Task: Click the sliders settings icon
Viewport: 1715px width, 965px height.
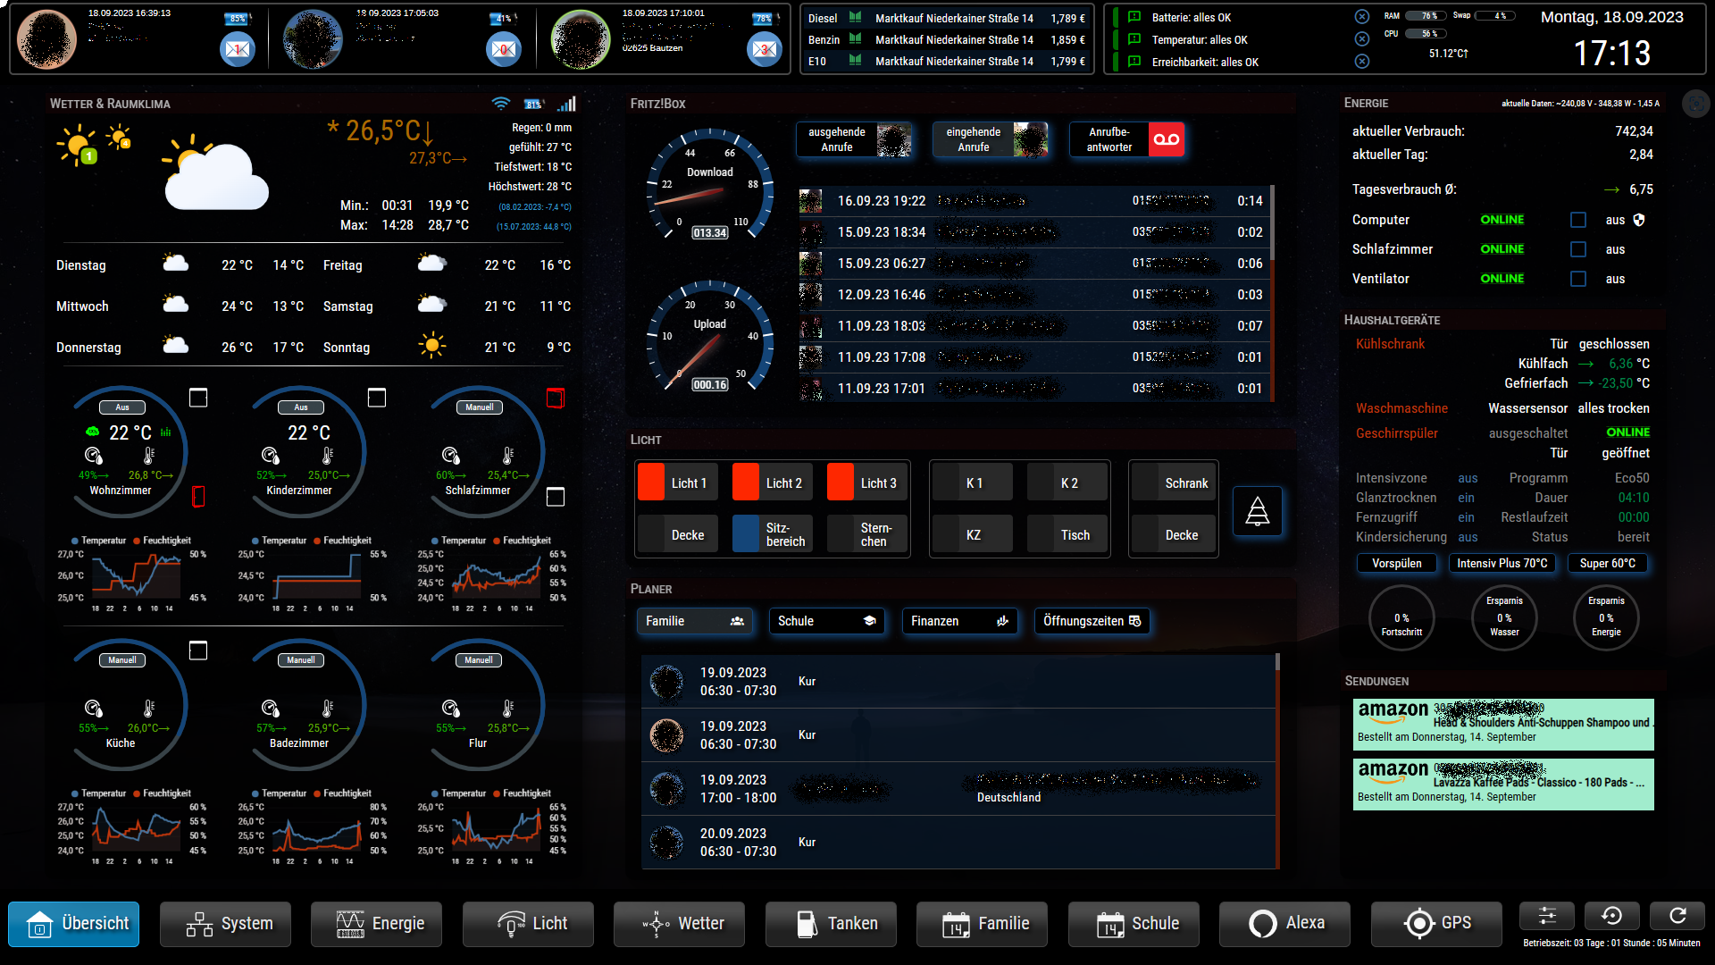Action: click(x=1547, y=916)
